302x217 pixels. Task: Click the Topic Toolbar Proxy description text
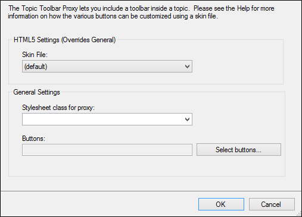point(141,12)
